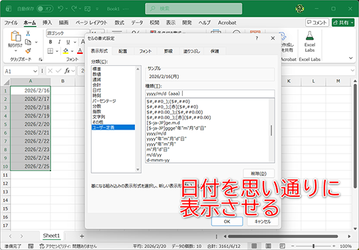Click the キャンセル button
The width and height of the screenshot is (359, 250).
263,221
